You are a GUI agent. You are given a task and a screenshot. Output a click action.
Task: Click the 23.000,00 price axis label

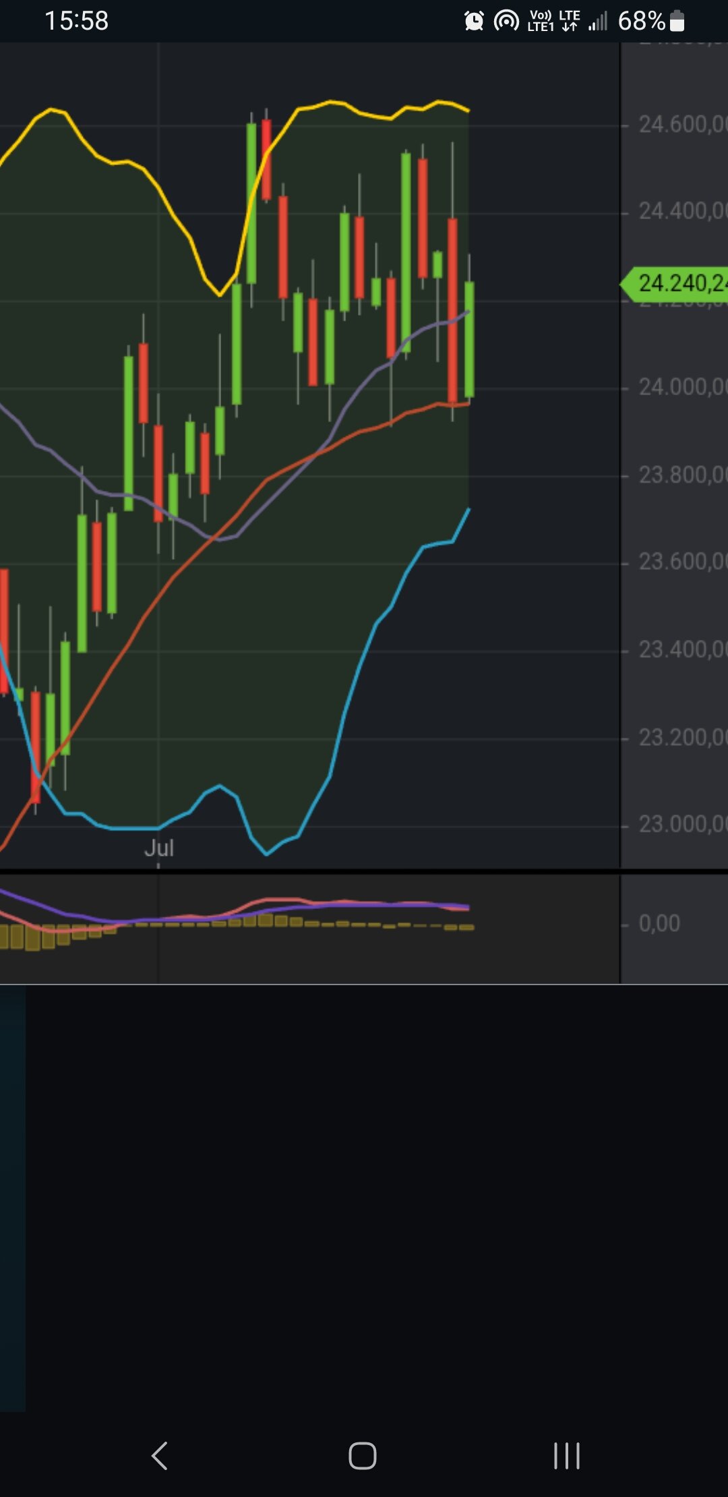[x=681, y=824]
